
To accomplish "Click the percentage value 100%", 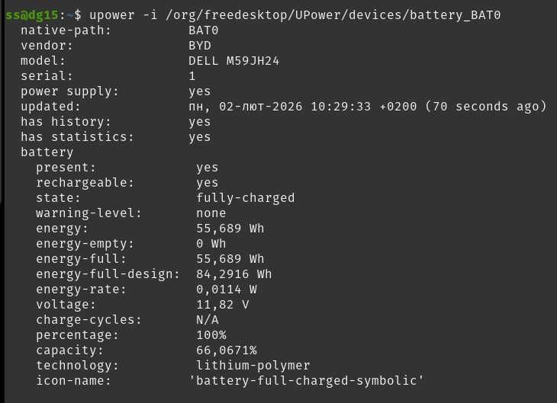I will tap(211, 335).
